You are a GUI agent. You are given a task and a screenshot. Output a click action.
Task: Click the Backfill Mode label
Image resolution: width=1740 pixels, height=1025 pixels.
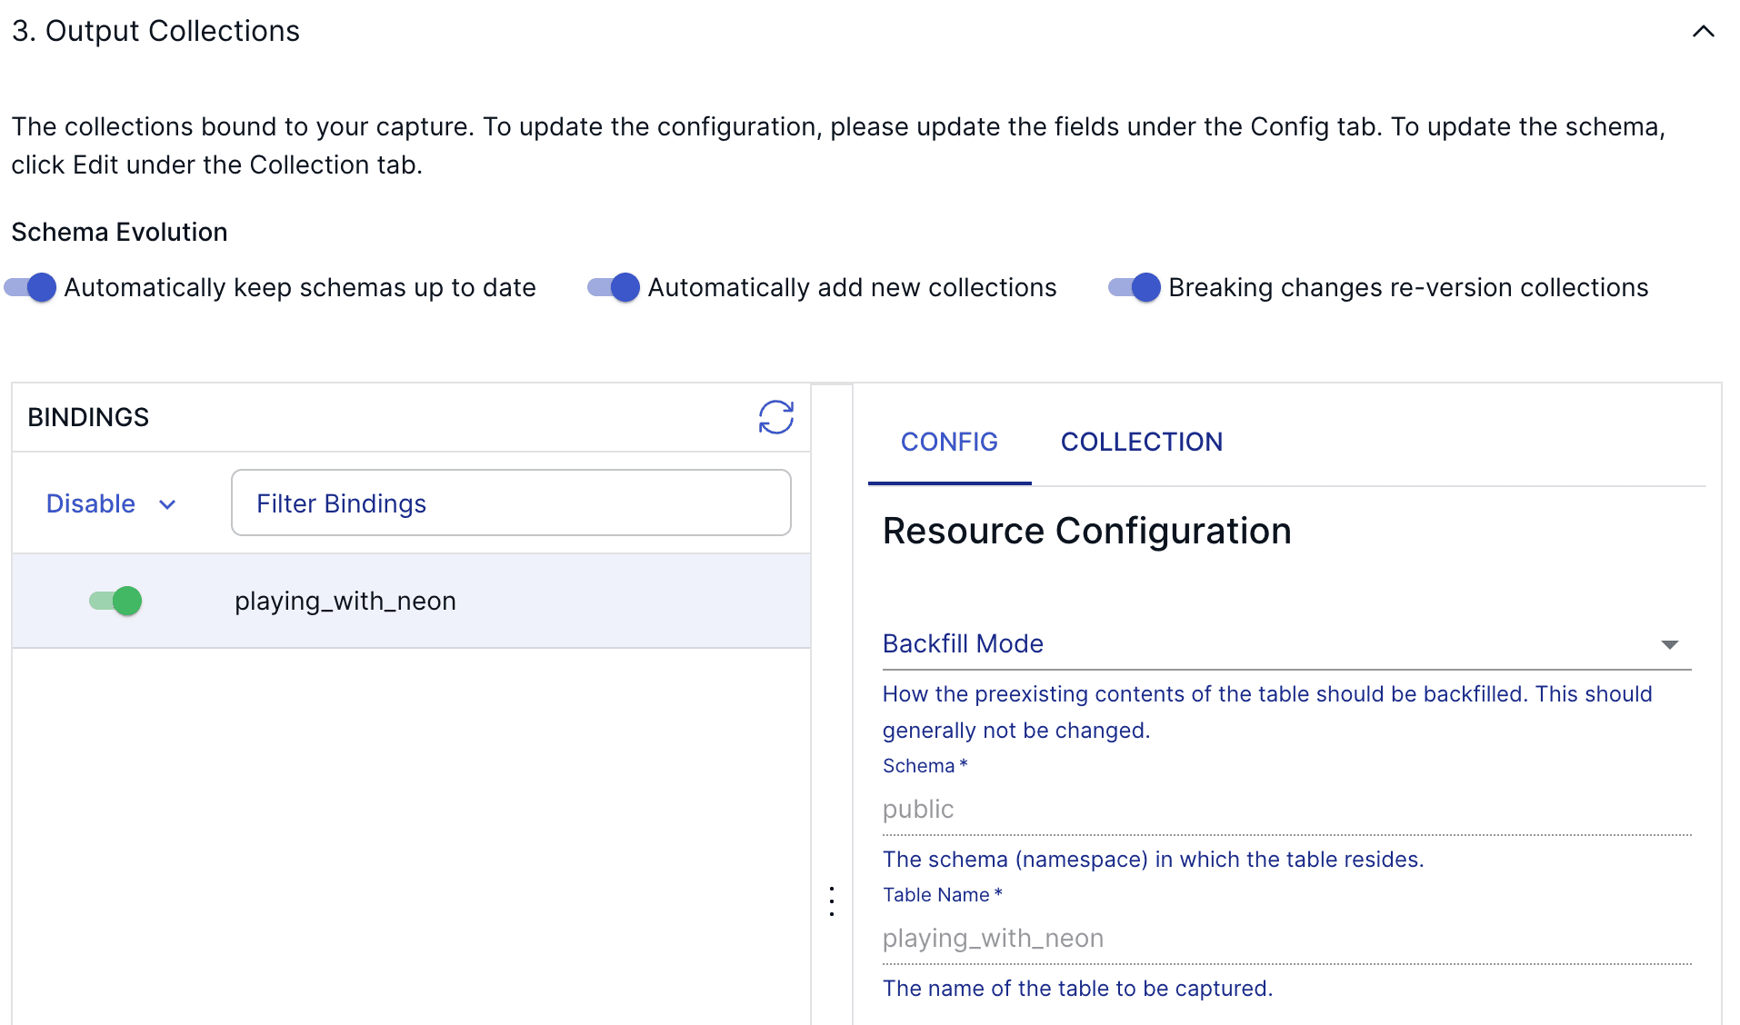[x=963, y=643]
